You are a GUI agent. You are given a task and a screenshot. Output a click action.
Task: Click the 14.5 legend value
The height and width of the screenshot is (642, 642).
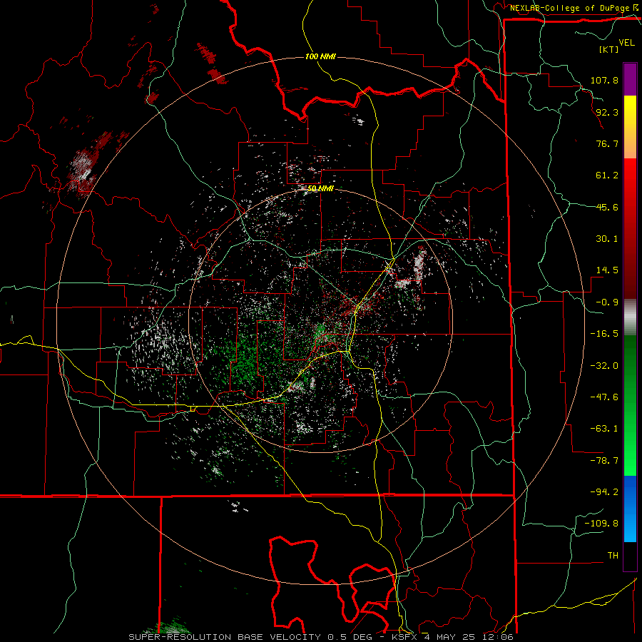point(607,270)
